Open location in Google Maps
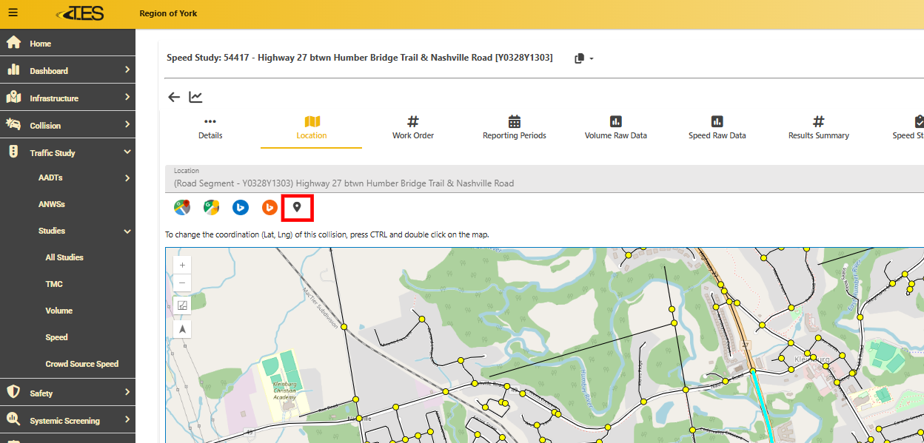 (181, 208)
